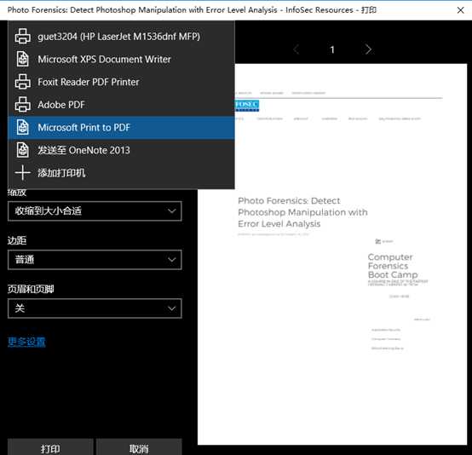
Task: Open the 页眉和页脚 dropdown showing 关
Action: coord(95,308)
